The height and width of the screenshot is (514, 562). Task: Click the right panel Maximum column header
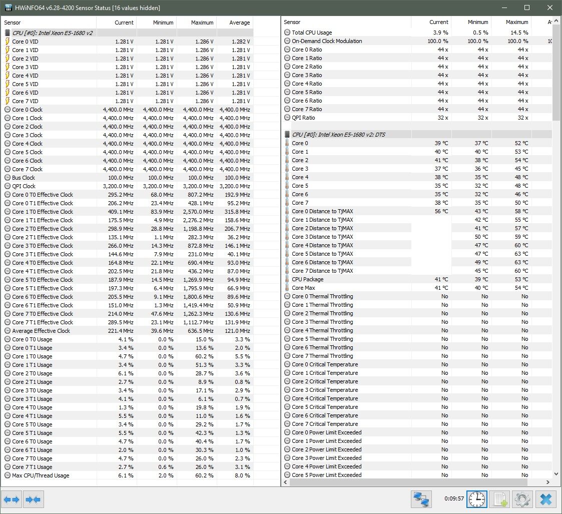(511, 22)
